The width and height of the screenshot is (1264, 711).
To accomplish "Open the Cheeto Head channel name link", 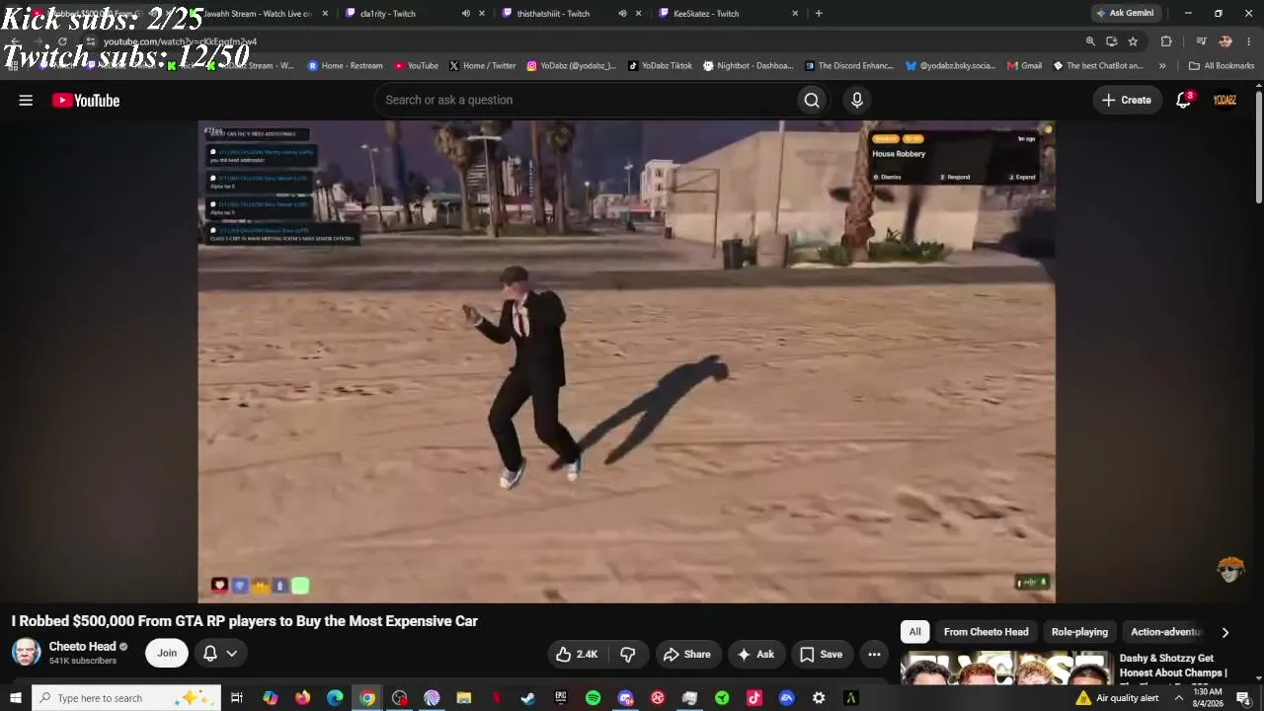I will pyautogui.click(x=82, y=647).
